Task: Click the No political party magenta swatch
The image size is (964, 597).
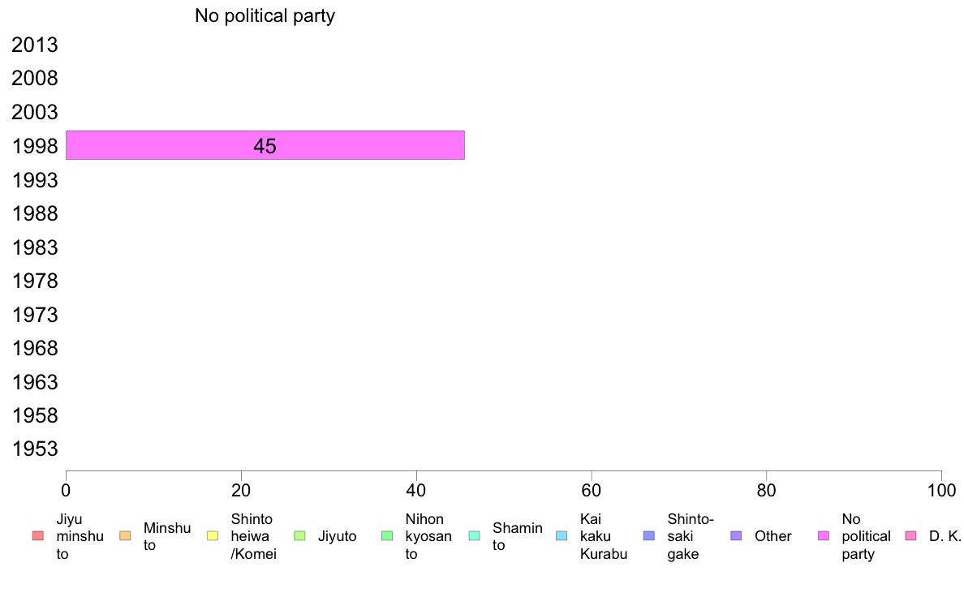Action: (824, 535)
